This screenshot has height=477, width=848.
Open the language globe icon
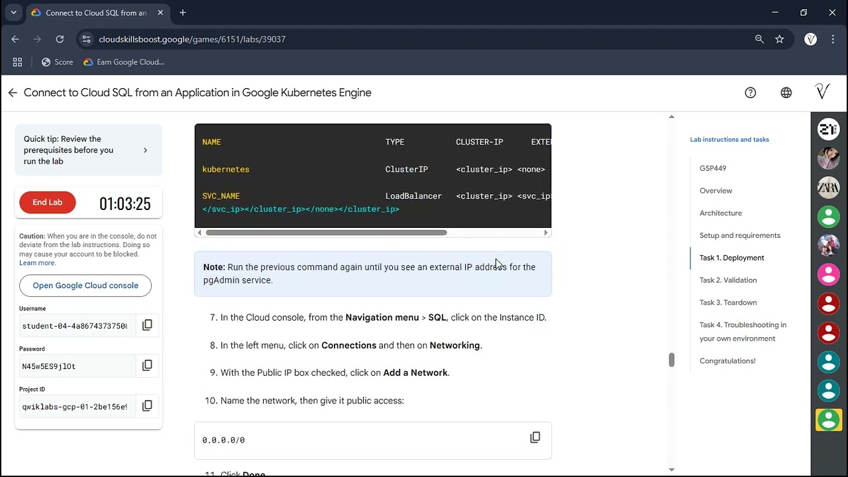click(786, 93)
